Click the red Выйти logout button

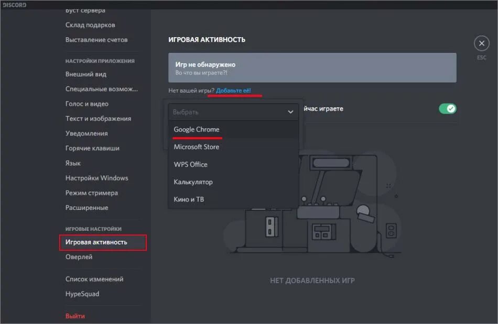[x=75, y=316]
